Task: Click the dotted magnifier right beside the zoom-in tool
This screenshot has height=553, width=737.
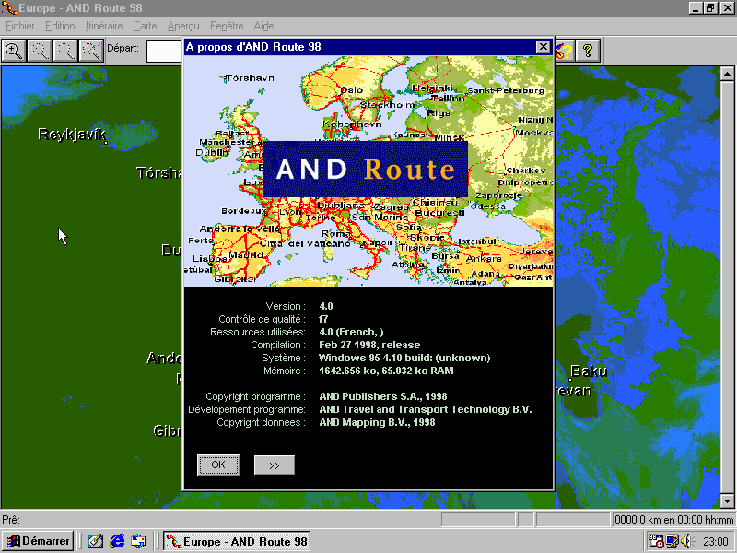Action: coord(40,51)
